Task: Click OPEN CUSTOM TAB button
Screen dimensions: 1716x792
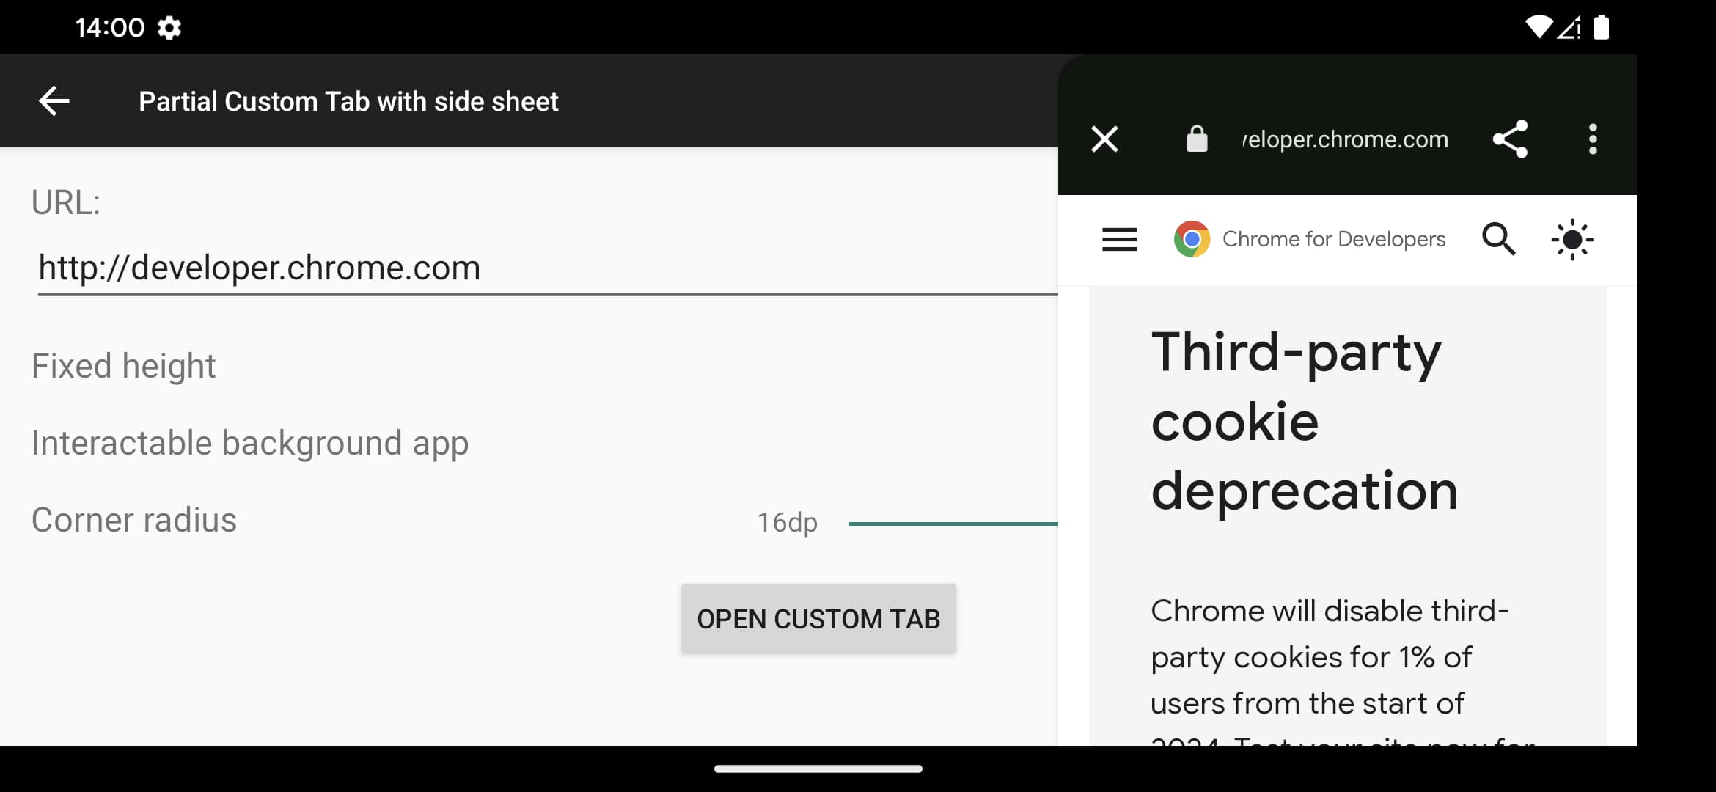Action: (818, 619)
